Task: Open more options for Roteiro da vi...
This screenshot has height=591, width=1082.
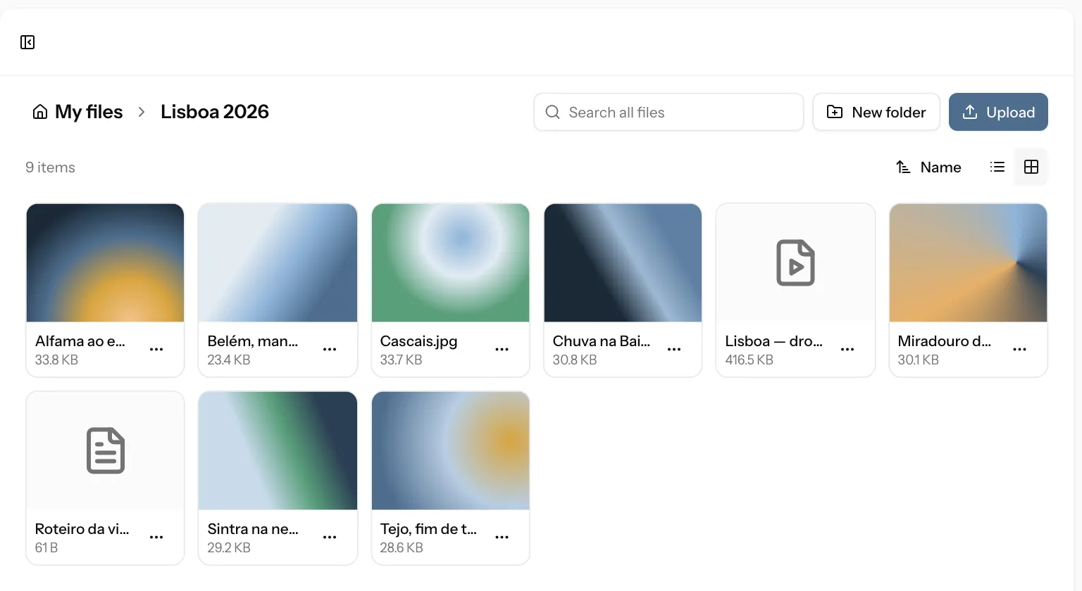Action: point(156,538)
